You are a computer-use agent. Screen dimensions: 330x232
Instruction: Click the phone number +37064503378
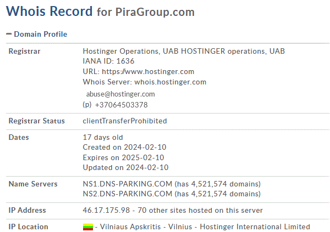[x=121, y=105]
